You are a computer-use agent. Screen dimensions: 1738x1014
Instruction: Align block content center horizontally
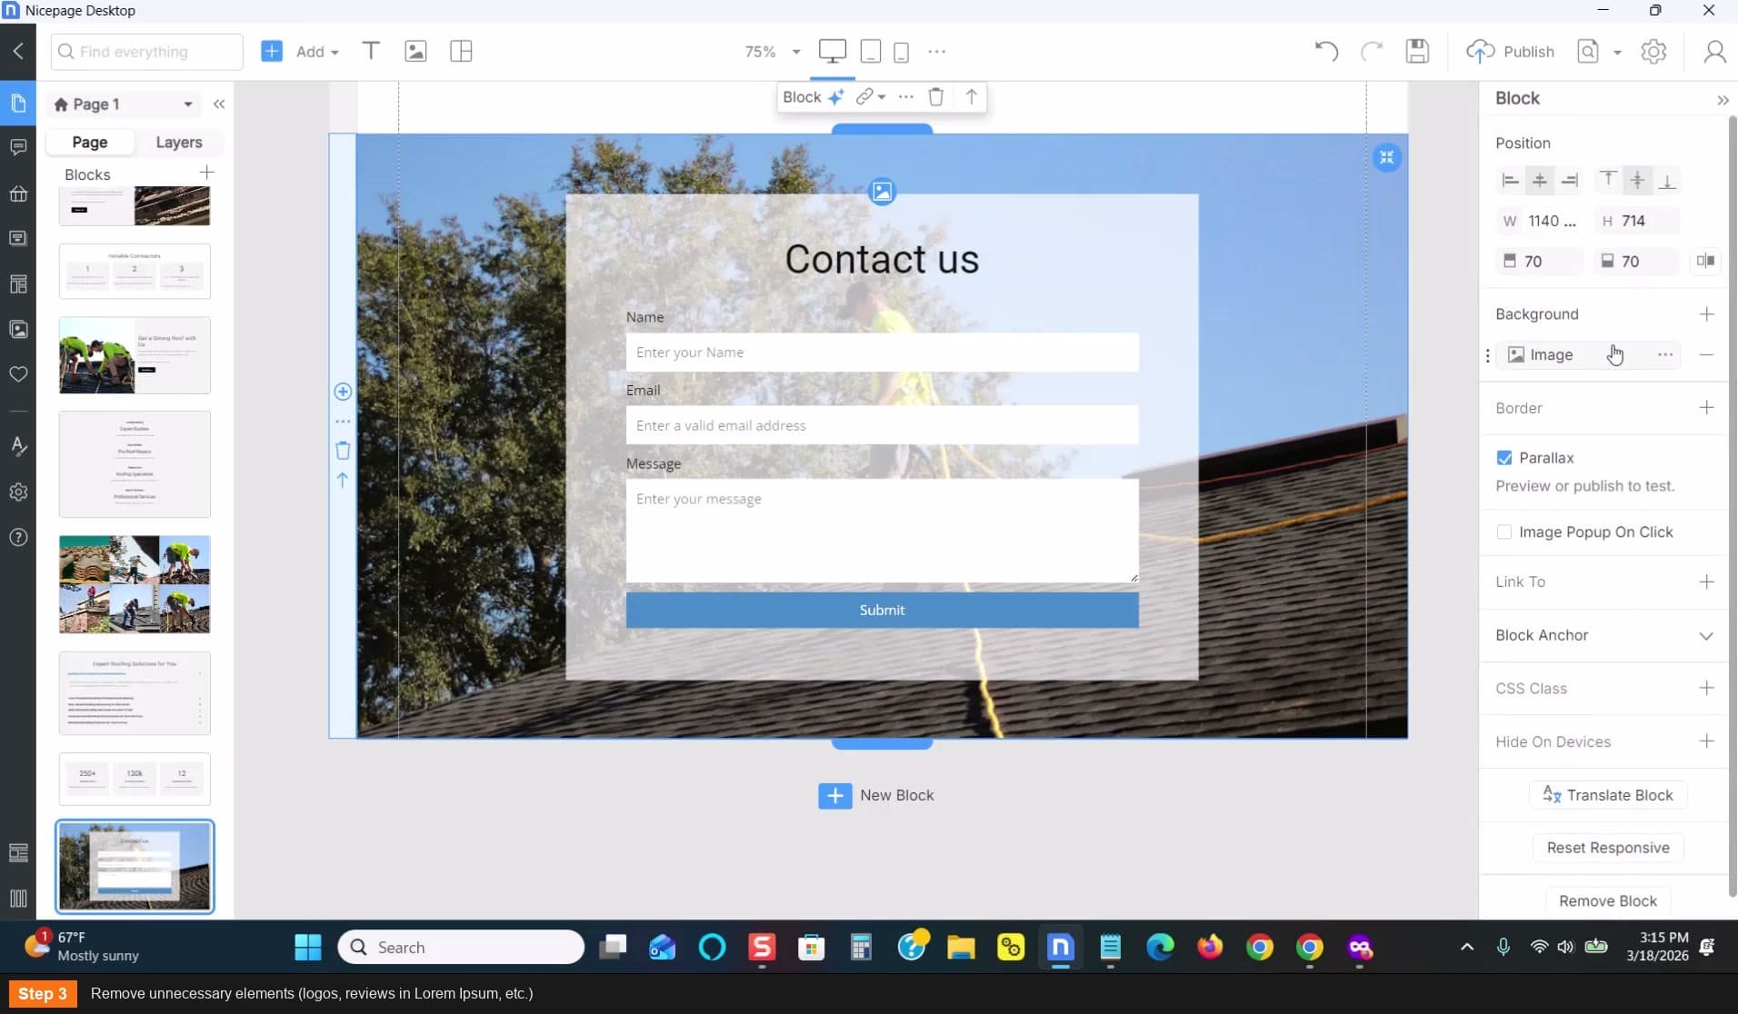pos(1539,180)
